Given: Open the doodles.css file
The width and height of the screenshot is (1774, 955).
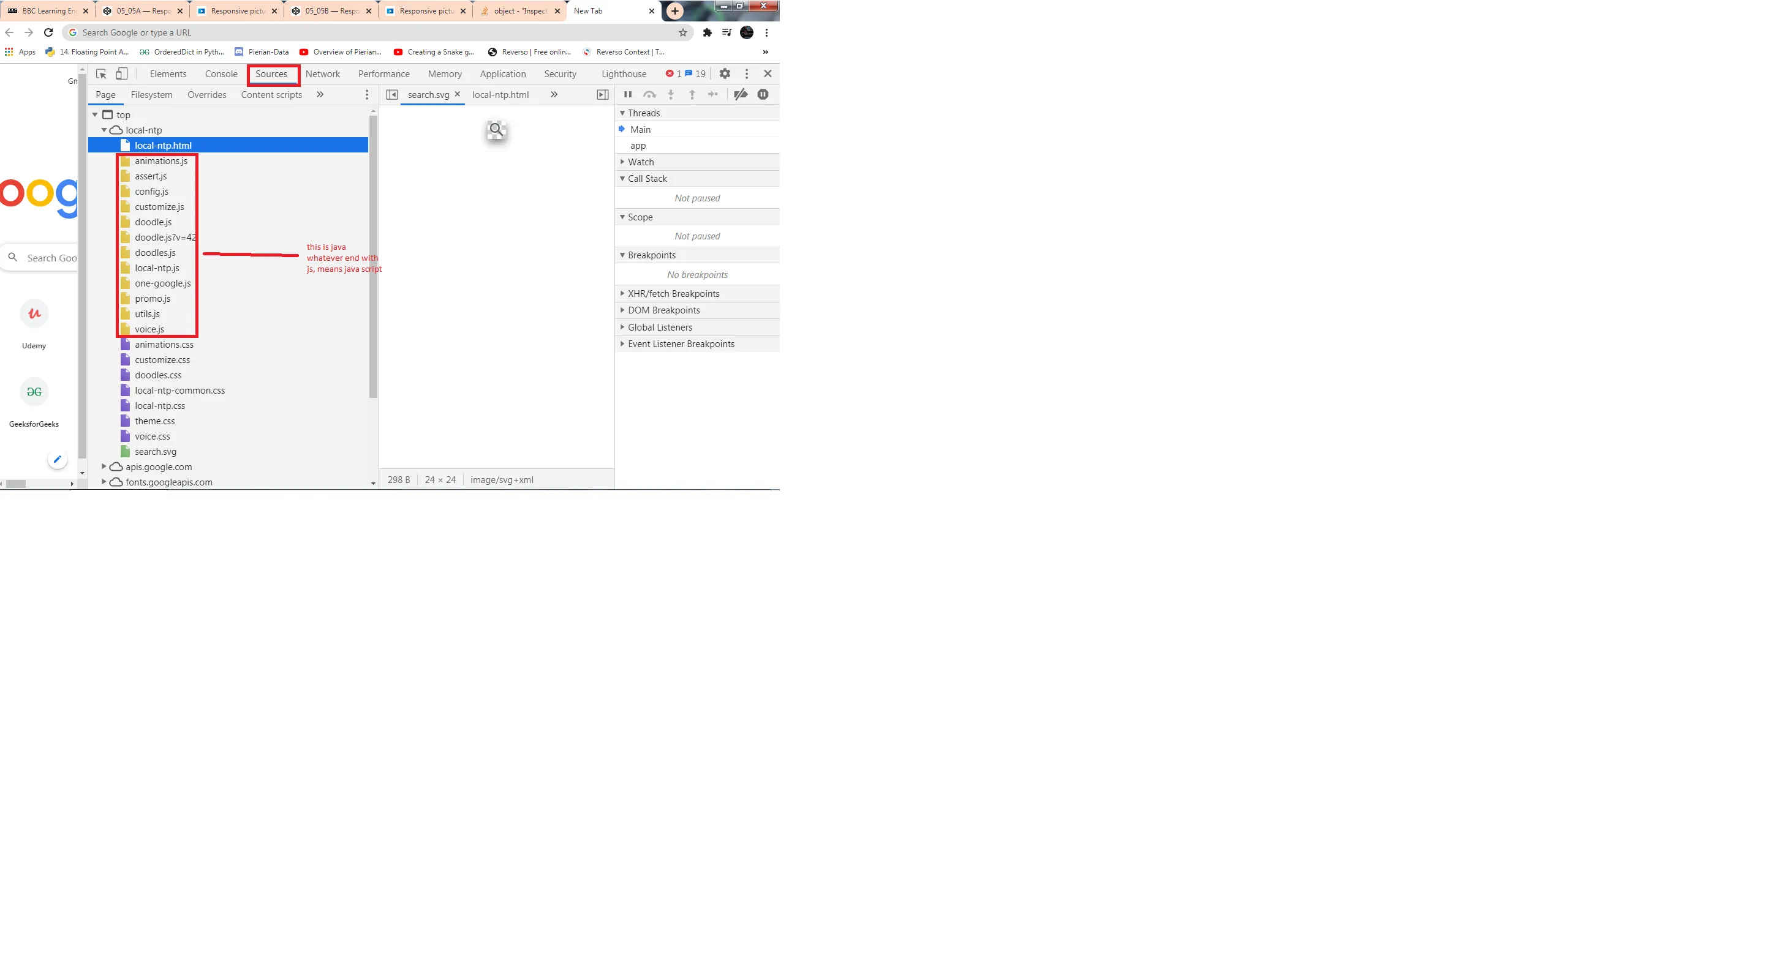Looking at the screenshot, I should [157, 375].
